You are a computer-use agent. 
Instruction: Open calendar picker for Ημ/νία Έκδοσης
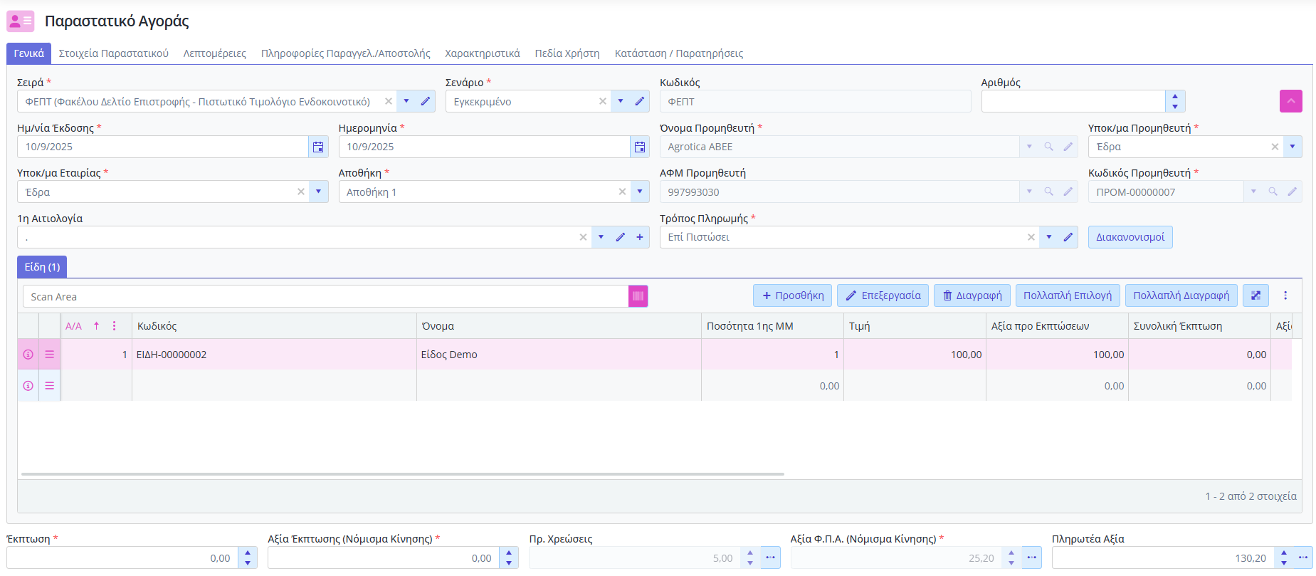pyautogui.click(x=318, y=147)
